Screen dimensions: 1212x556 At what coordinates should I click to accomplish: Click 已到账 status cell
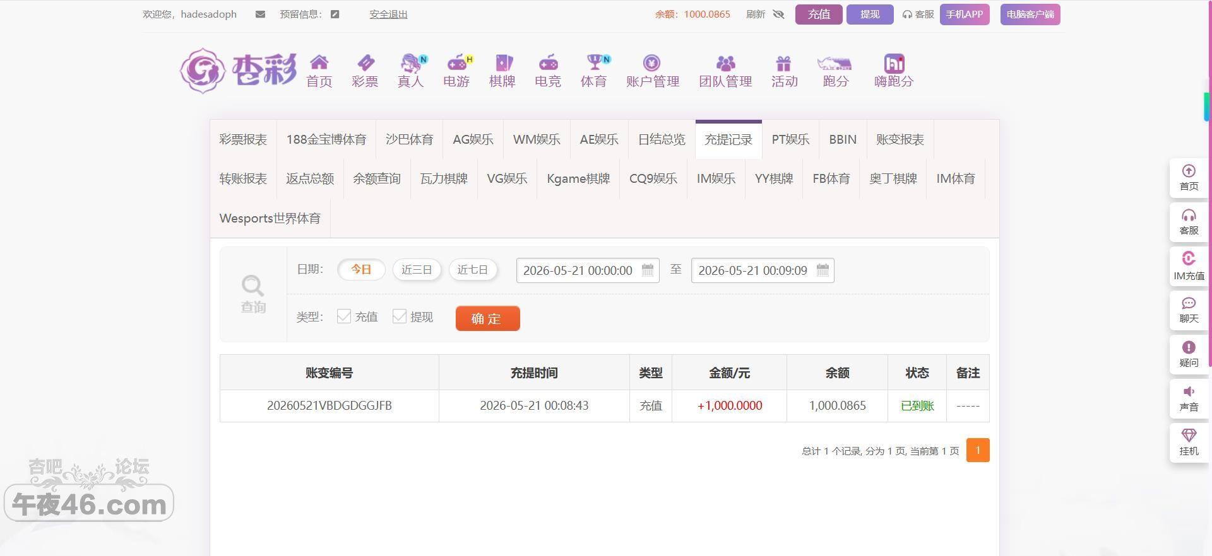917,405
